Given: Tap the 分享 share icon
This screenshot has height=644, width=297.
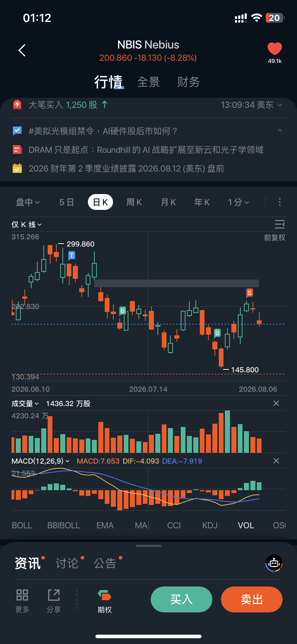Looking at the screenshot, I should click(54, 595).
